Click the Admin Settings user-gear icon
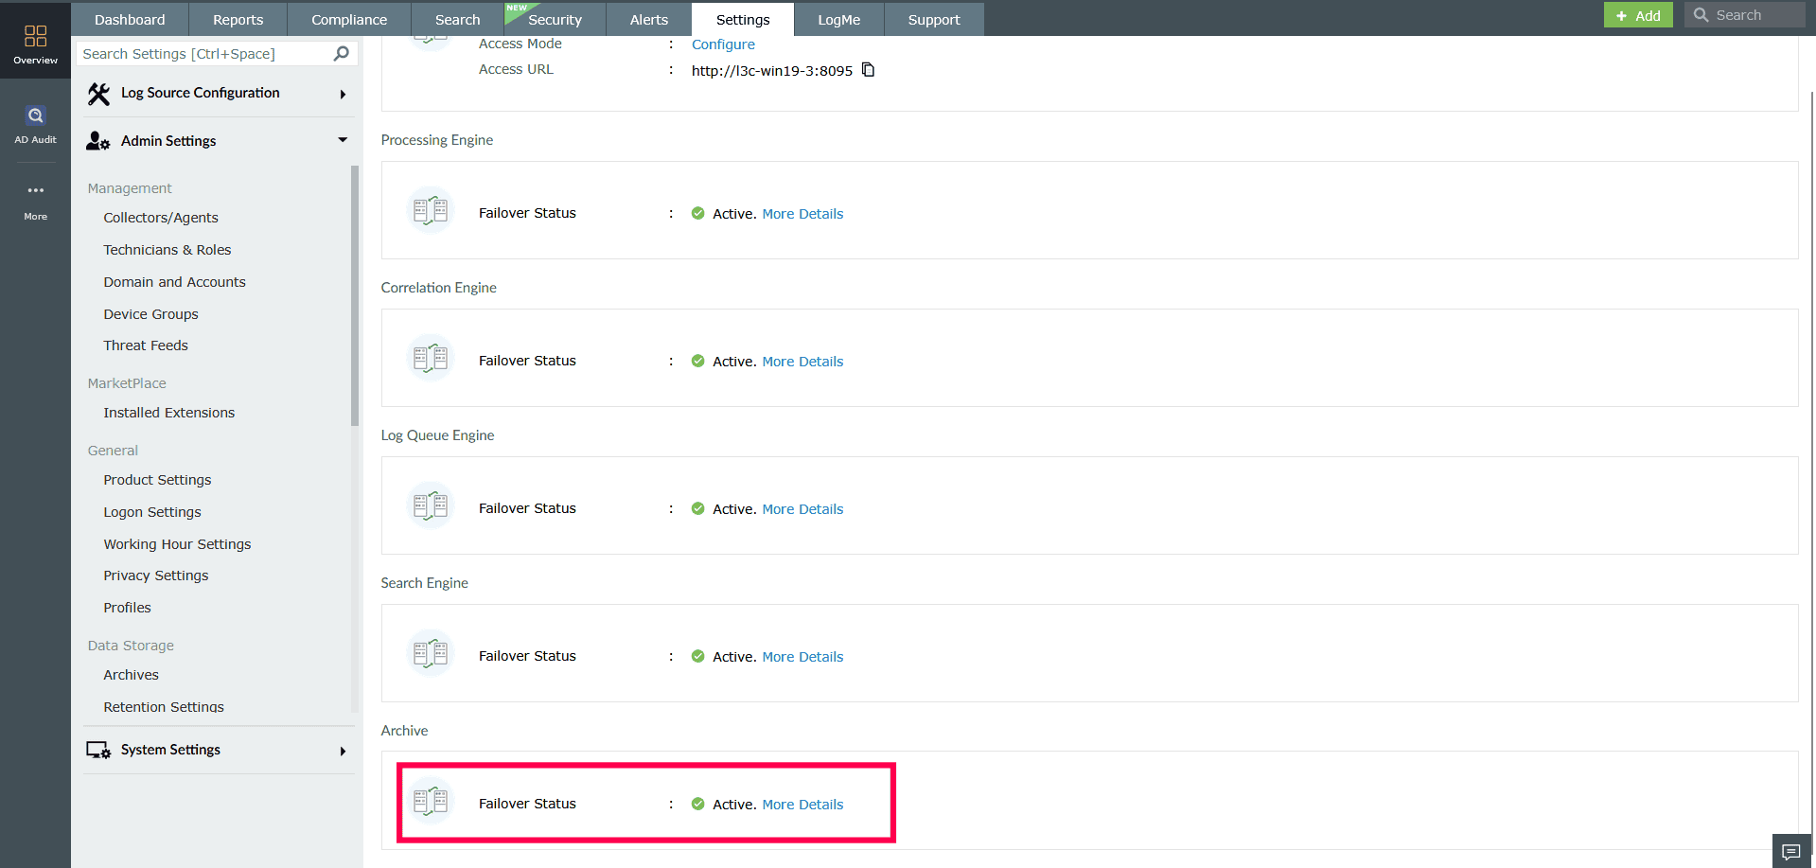The image size is (1816, 868). click(97, 140)
